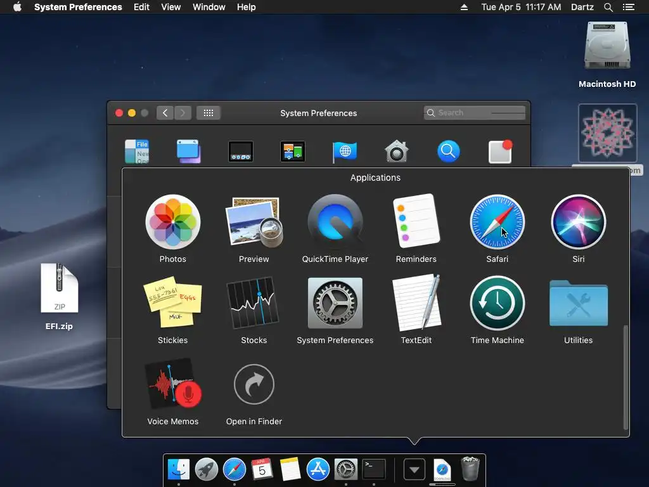The image size is (649, 487).
Task: Launch Preview from the Applications stack
Action: pos(254,223)
